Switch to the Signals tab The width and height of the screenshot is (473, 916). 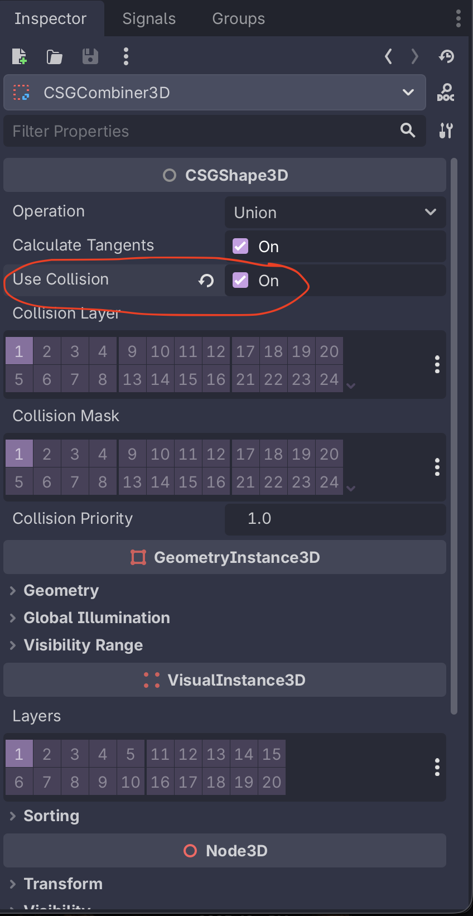coord(149,18)
